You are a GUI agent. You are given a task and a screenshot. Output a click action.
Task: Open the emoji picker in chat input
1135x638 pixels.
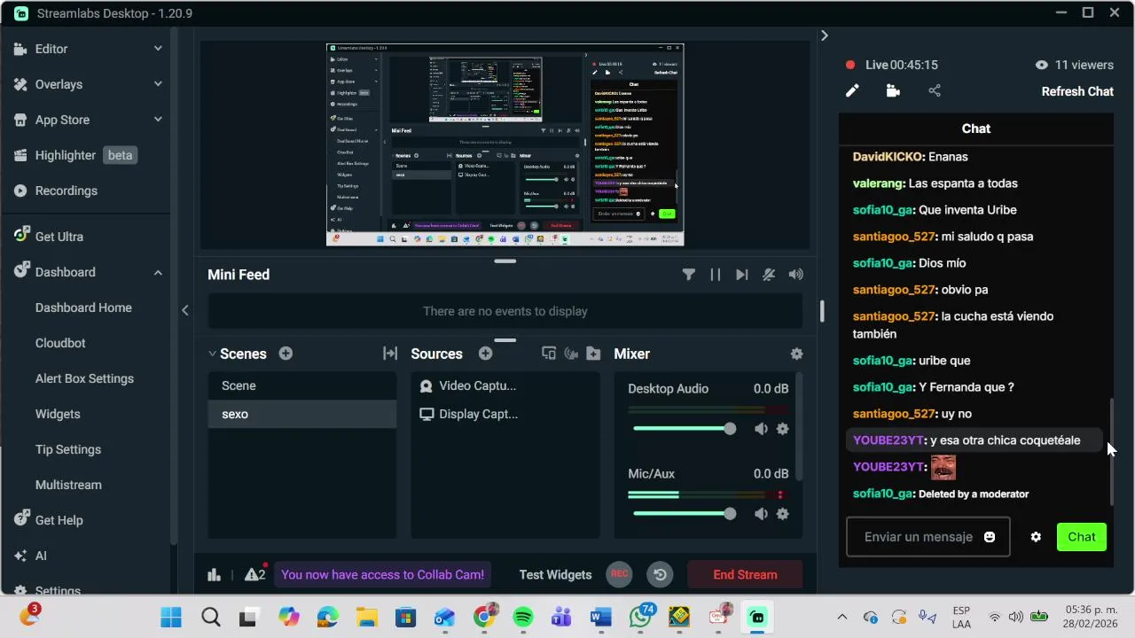click(990, 537)
